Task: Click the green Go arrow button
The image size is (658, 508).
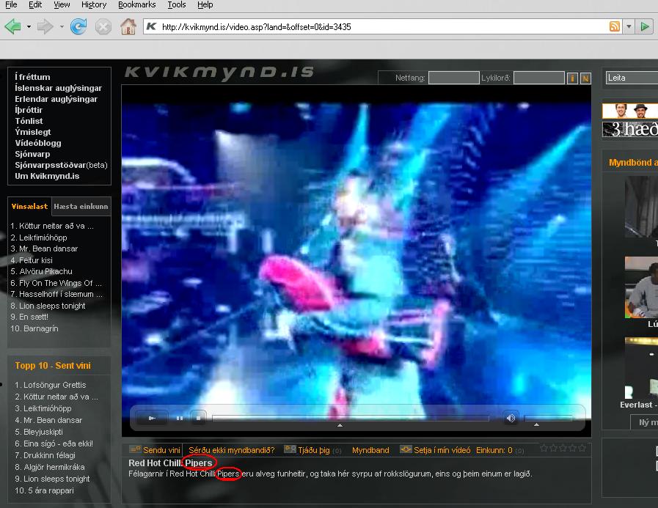Action: [x=645, y=26]
